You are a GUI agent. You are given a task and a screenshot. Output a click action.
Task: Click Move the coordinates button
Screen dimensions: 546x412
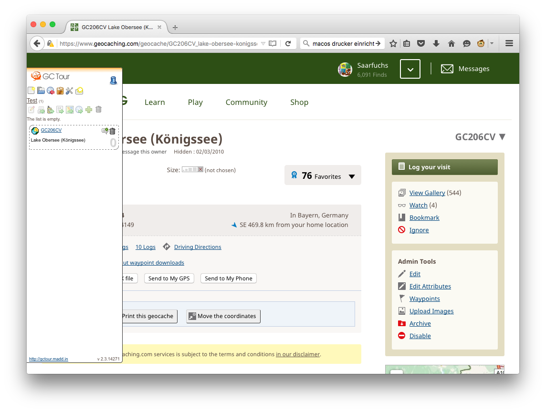pos(223,316)
